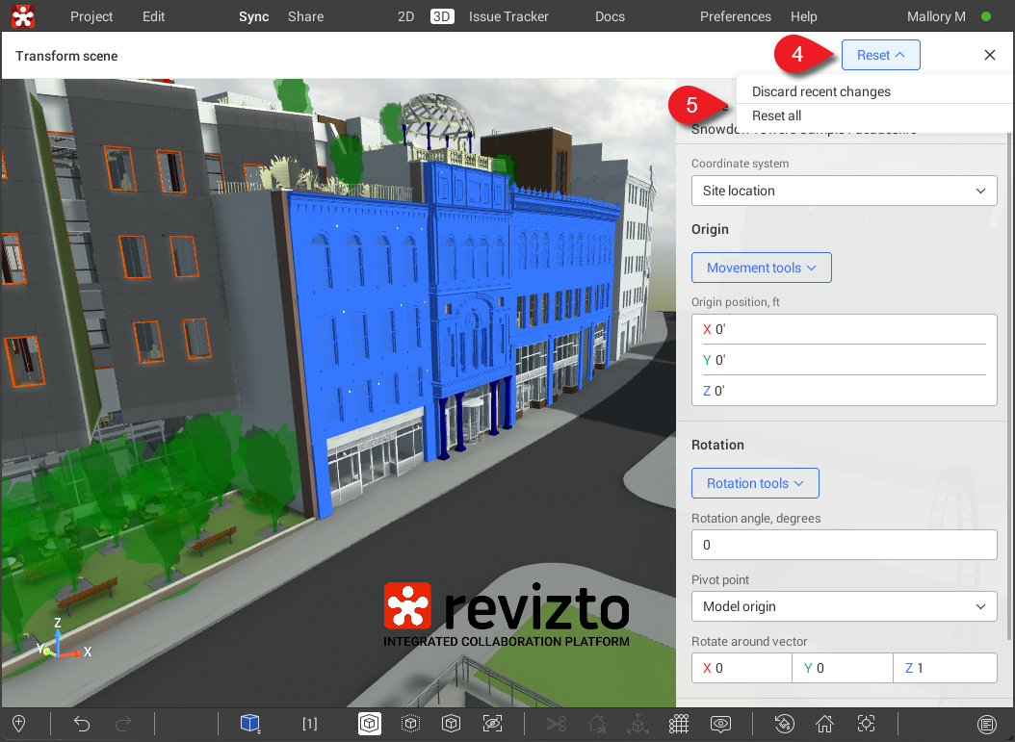This screenshot has width=1015, height=742.
Task: Click the undo arrow in bottom toolbar
Action: [x=82, y=724]
